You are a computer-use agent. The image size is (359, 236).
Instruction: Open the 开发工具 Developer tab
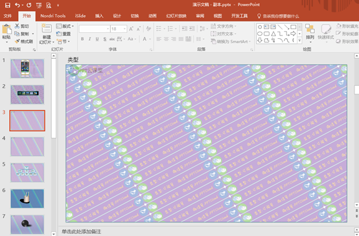click(x=239, y=16)
